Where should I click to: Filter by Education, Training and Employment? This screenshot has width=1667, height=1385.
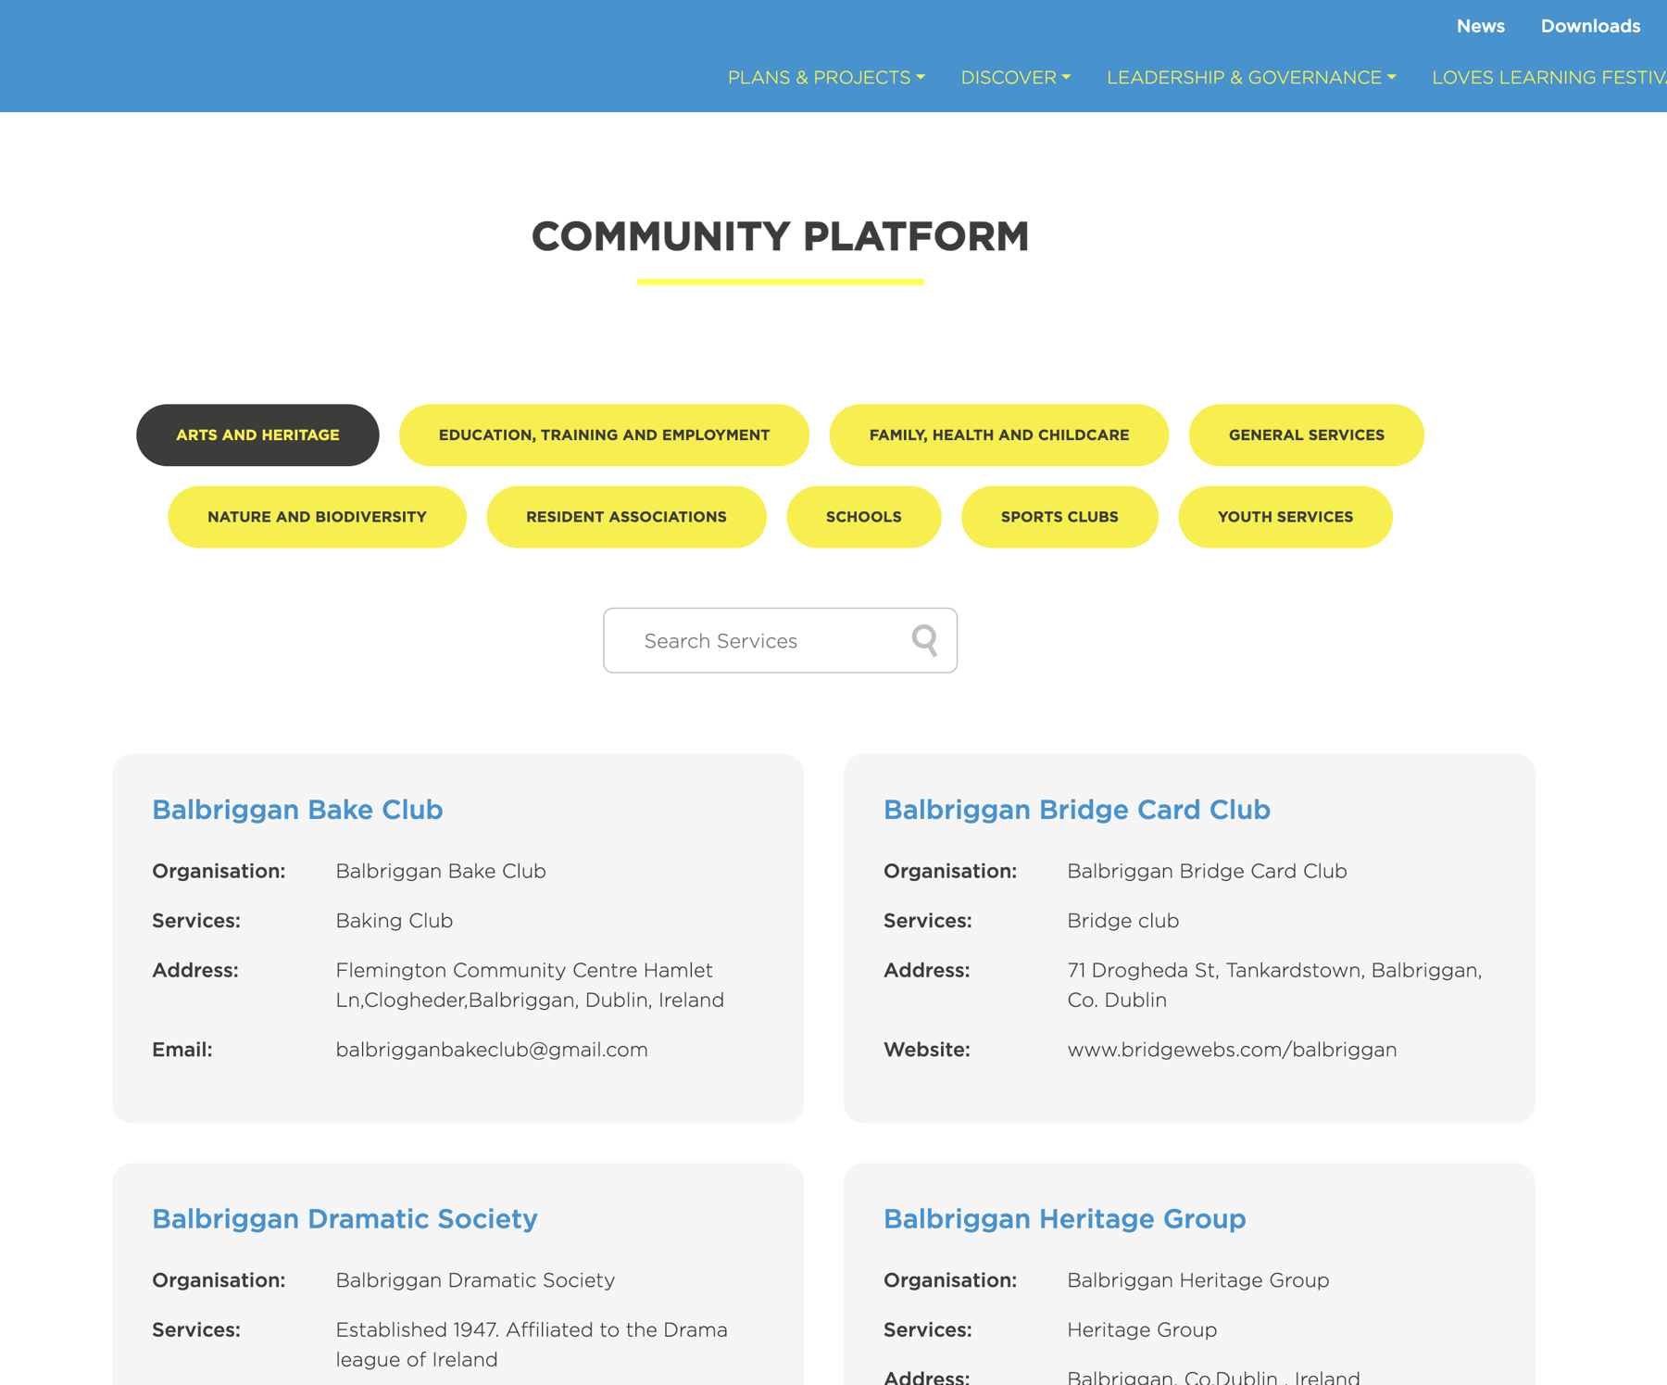coord(604,435)
